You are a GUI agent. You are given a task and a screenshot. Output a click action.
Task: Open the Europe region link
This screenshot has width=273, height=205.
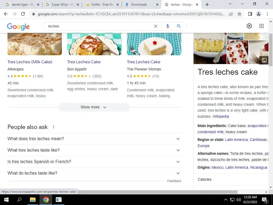coord(203,146)
